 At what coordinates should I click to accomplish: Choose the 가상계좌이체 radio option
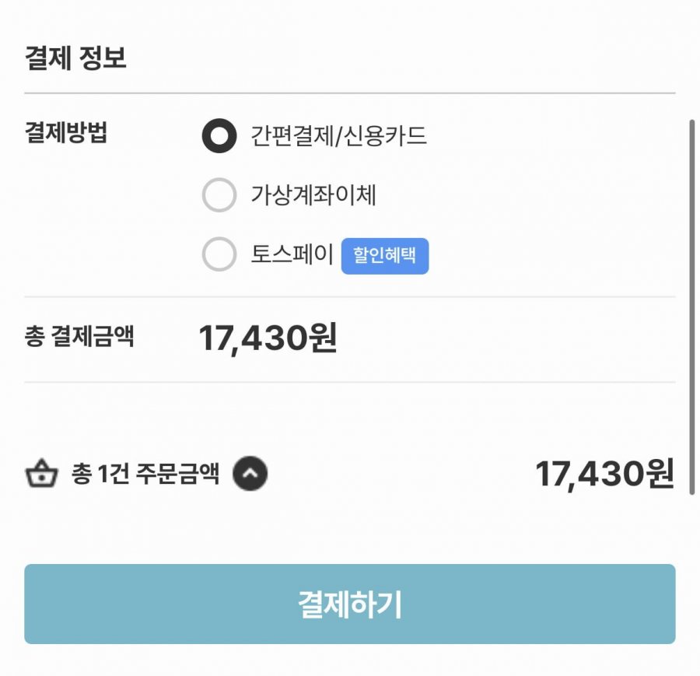[x=219, y=194]
